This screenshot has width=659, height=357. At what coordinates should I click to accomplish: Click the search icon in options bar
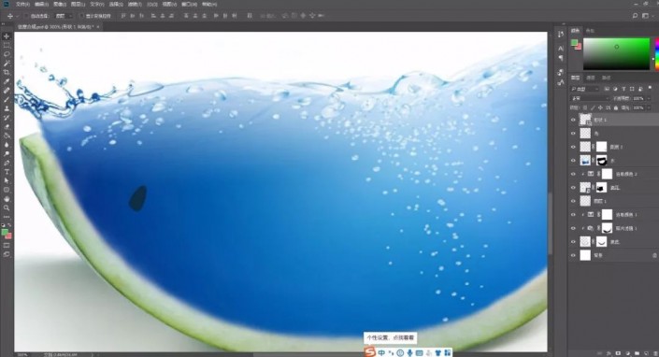635,16
